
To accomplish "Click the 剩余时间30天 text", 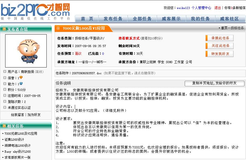I will 129,46.
